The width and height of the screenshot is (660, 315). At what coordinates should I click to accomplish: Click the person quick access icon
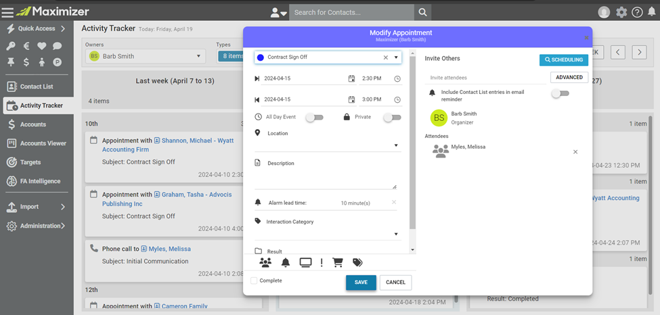click(x=41, y=62)
